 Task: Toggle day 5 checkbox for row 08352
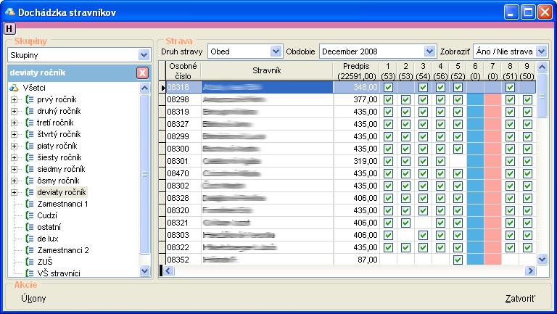(x=458, y=260)
